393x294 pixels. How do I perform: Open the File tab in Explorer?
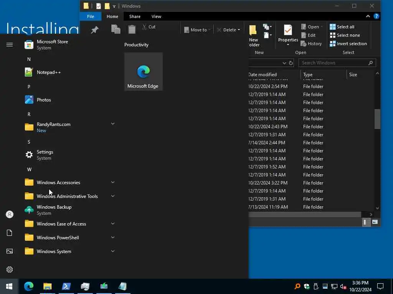click(91, 16)
